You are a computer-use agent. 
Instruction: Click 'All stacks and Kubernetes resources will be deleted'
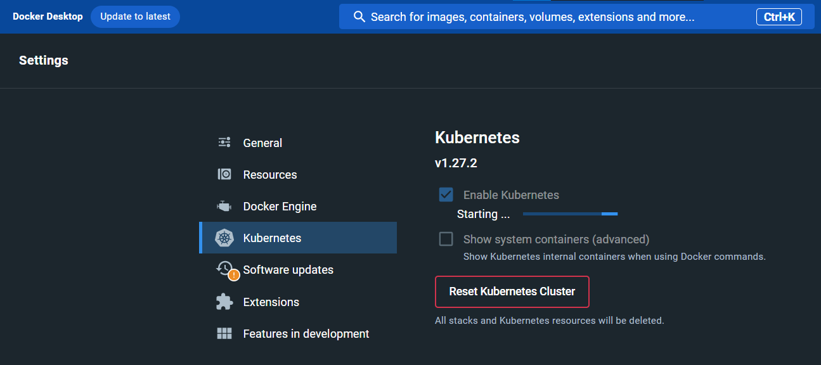[x=550, y=321]
